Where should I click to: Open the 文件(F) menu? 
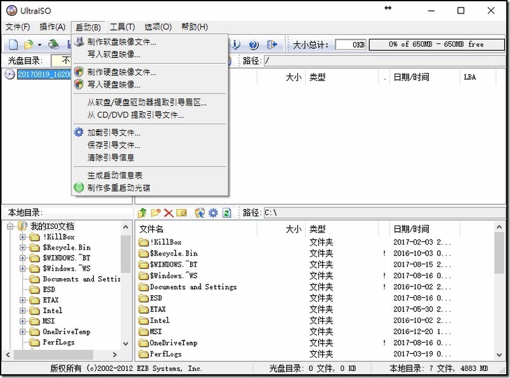click(x=18, y=27)
